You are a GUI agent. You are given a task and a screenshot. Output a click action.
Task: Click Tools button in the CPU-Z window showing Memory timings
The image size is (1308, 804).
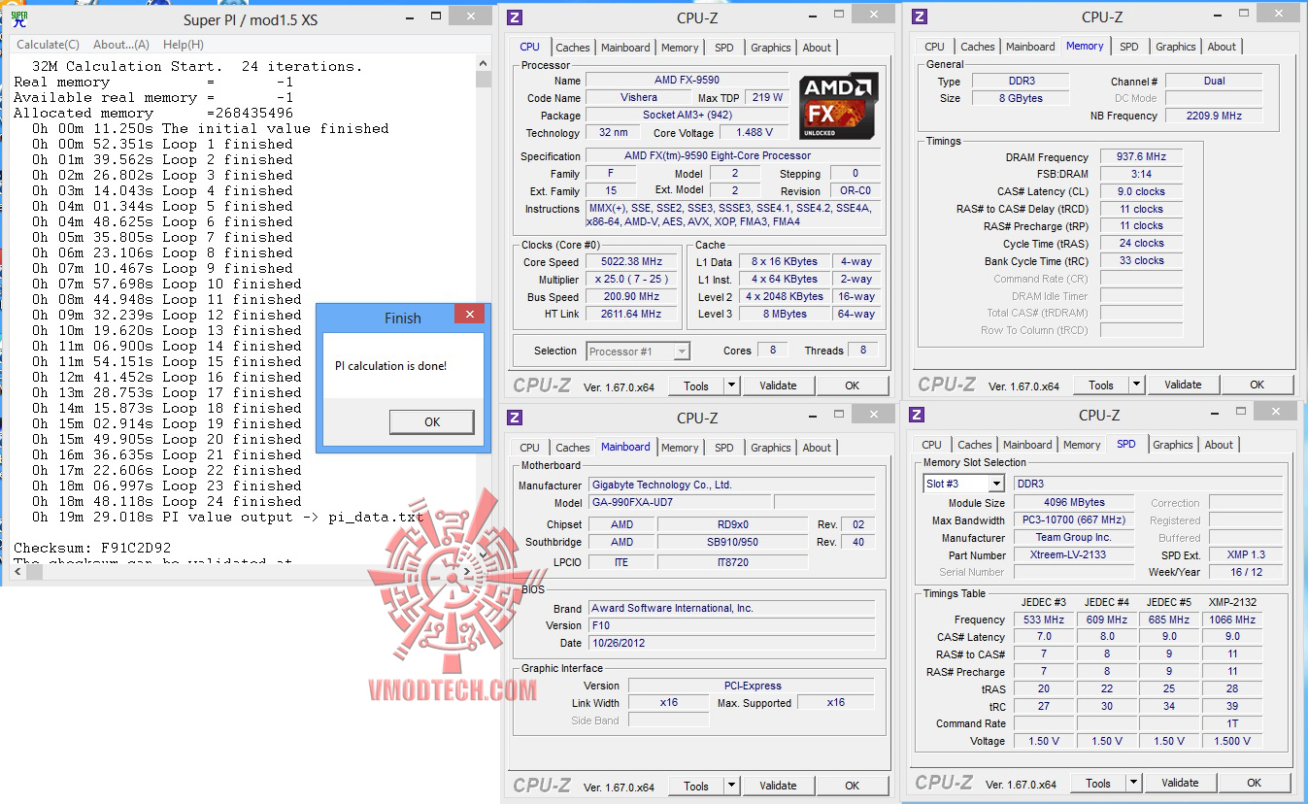pyautogui.click(x=1101, y=385)
